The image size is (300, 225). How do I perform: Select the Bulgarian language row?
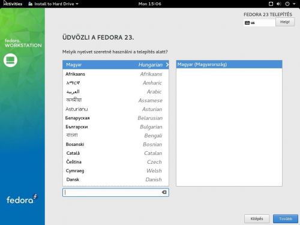coord(116,127)
